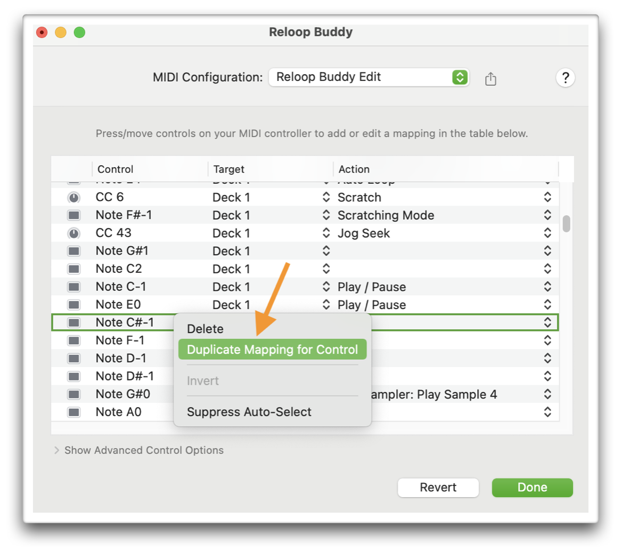Open Action dropdown for Play Sample 4 row
Viewport: 622px width, 552px height.
click(x=547, y=394)
